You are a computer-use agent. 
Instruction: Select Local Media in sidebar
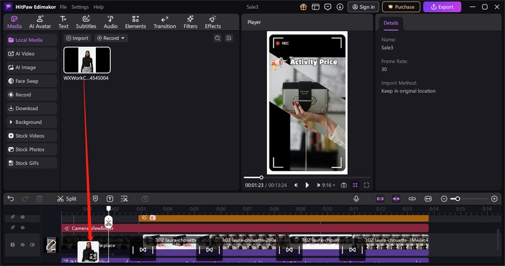pyautogui.click(x=32, y=40)
